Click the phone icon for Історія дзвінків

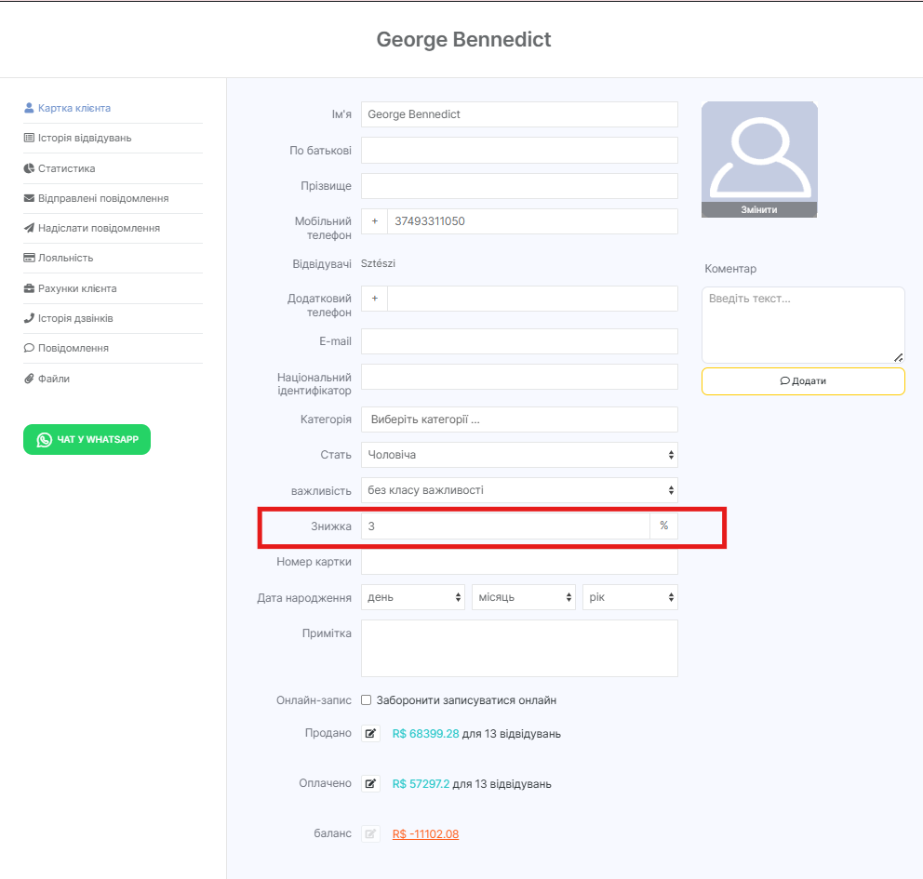29,318
